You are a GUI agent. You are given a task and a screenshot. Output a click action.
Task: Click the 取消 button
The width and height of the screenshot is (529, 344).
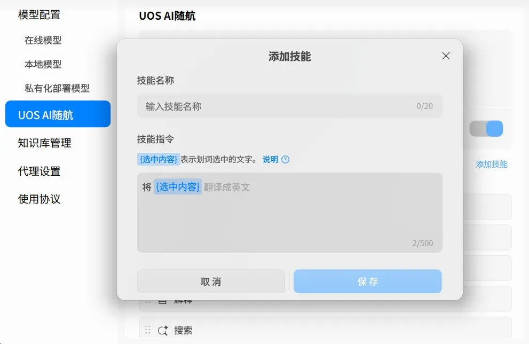211,281
